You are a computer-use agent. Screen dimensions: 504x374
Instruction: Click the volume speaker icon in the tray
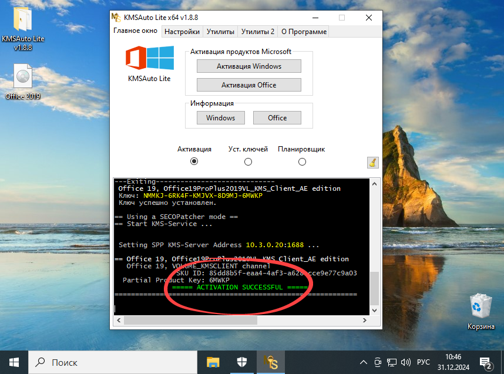(407, 362)
